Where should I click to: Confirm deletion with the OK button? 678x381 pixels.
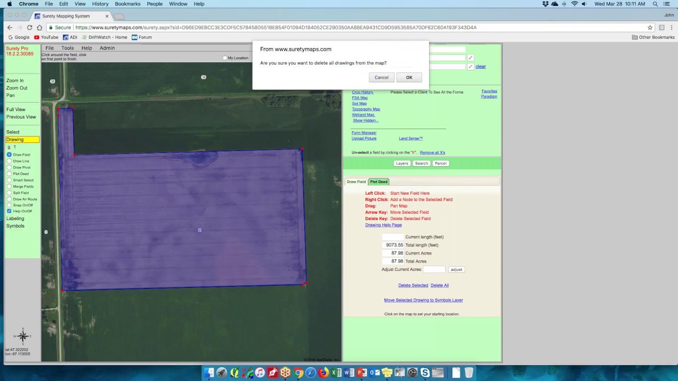[x=409, y=77]
